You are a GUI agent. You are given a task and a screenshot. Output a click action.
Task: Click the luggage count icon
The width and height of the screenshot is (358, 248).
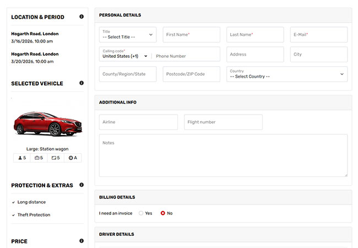coord(37,158)
